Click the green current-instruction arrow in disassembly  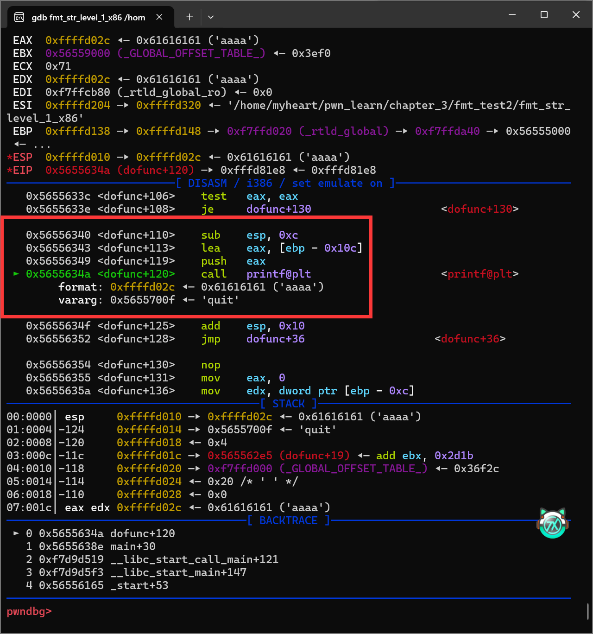pyautogui.click(x=16, y=274)
